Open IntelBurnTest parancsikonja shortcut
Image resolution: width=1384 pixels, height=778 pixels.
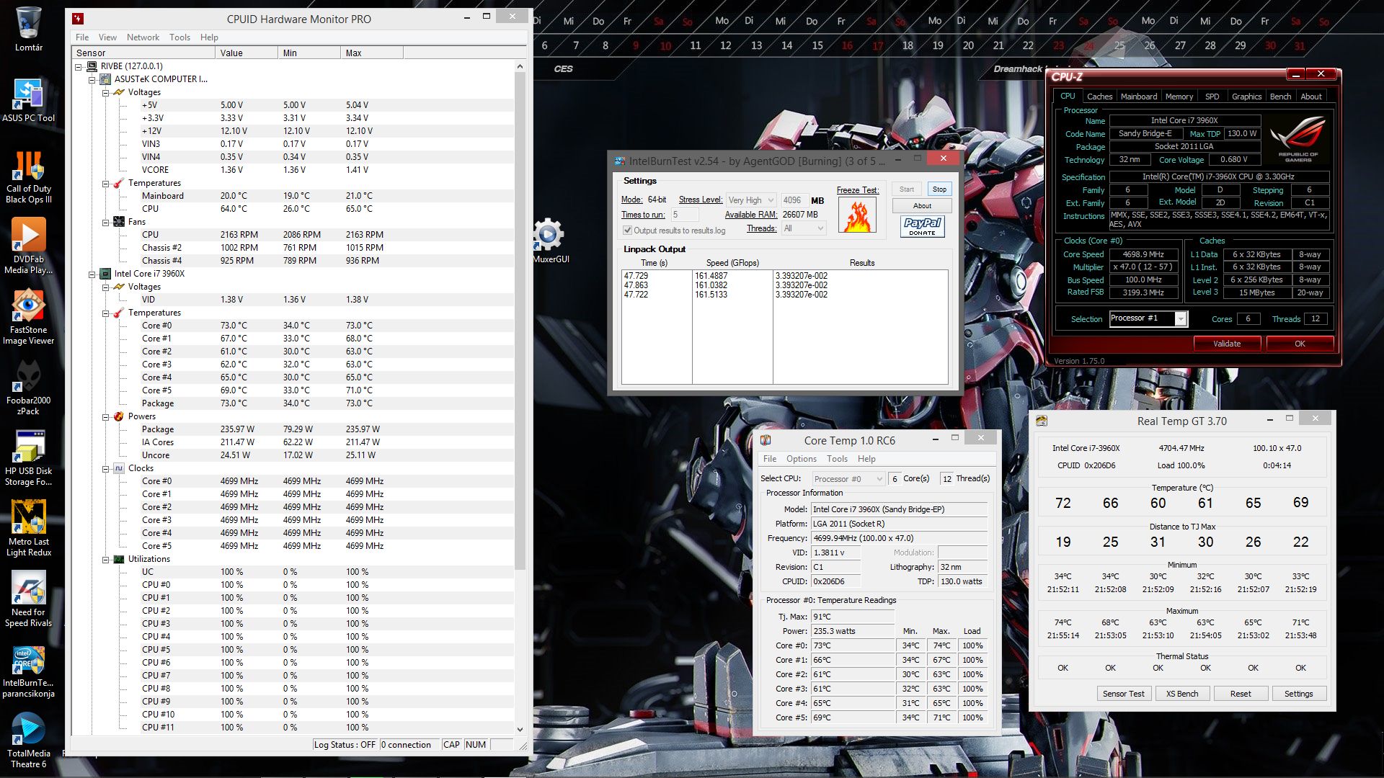[x=28, y=671]
